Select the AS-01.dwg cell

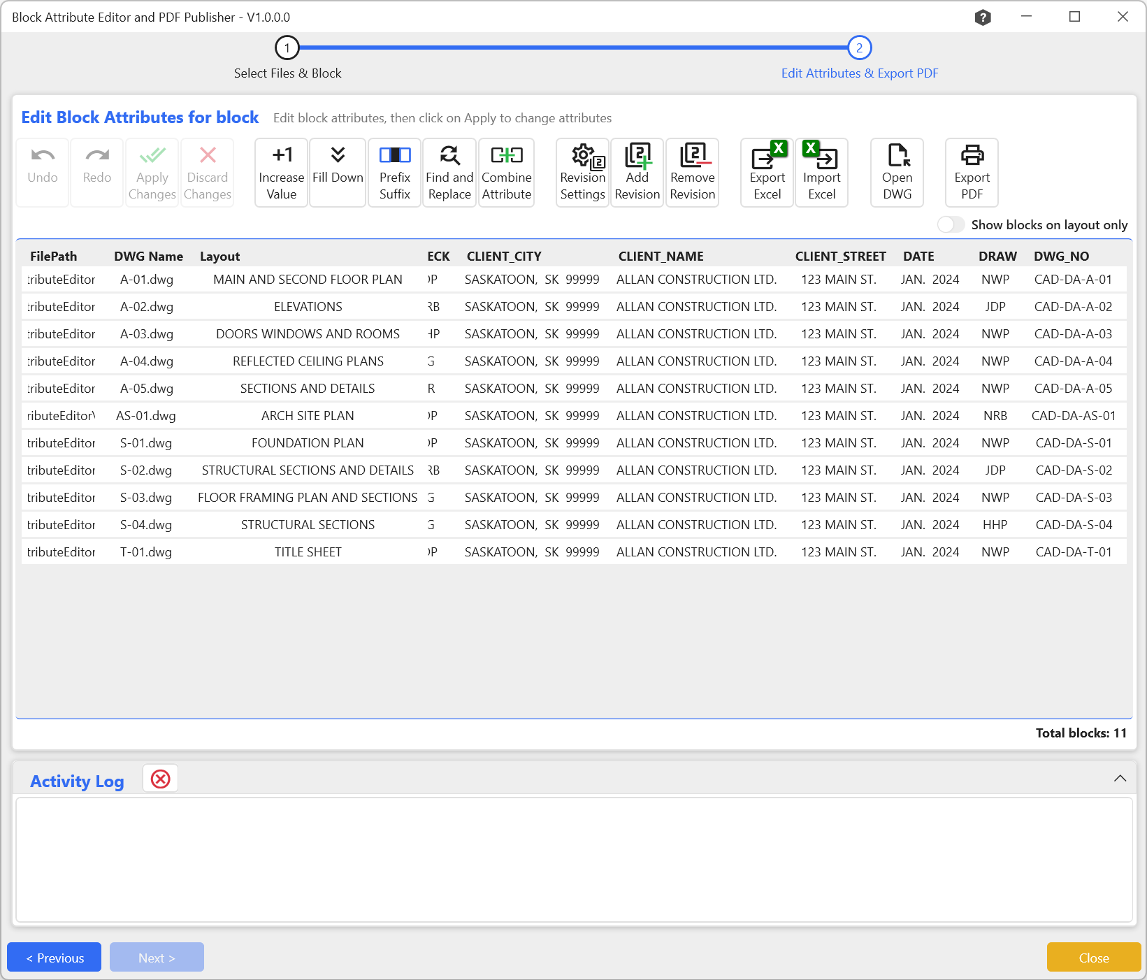tap(146, 416)
